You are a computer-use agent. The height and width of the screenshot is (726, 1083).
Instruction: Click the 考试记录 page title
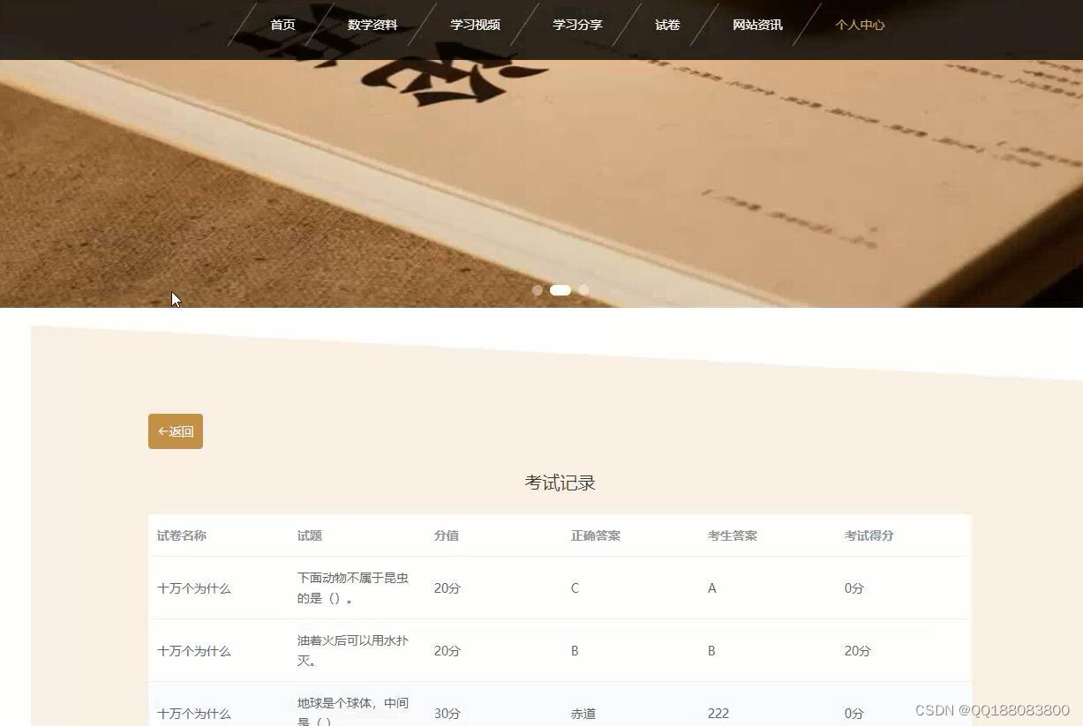pyautogui.click(x=560, y=483)
